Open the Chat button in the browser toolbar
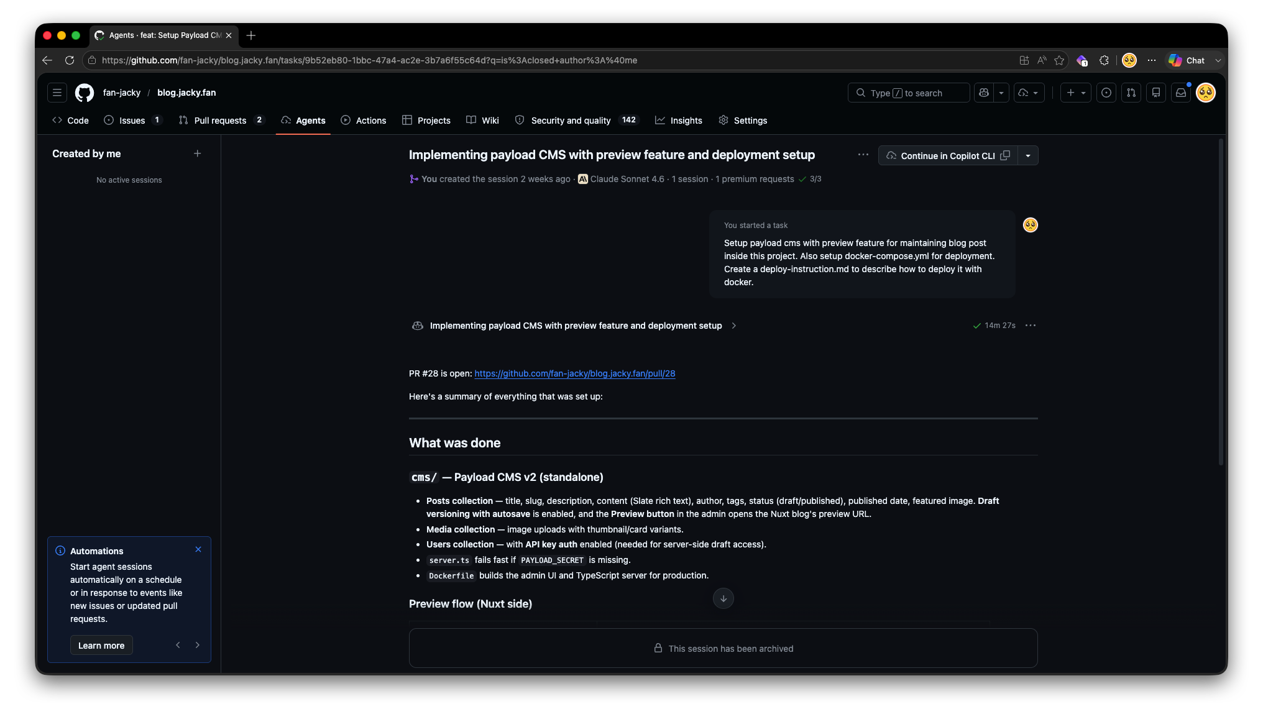The width and height of the screenshot is (1263, 722). click(1187, 60)
